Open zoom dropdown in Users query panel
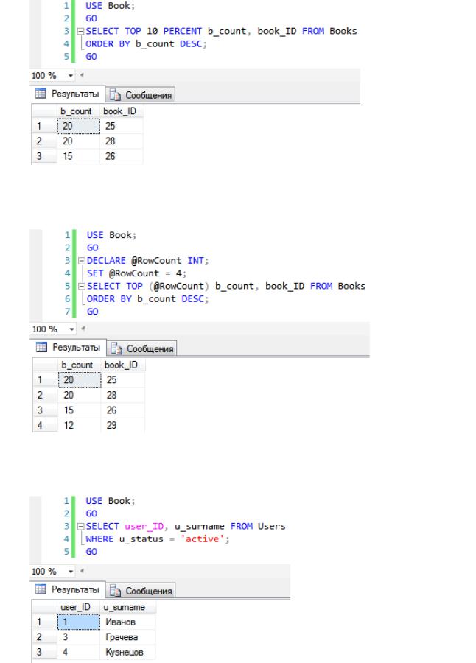Image resolution: width=476 pixels, height=663 pixels. click(71, 571)
